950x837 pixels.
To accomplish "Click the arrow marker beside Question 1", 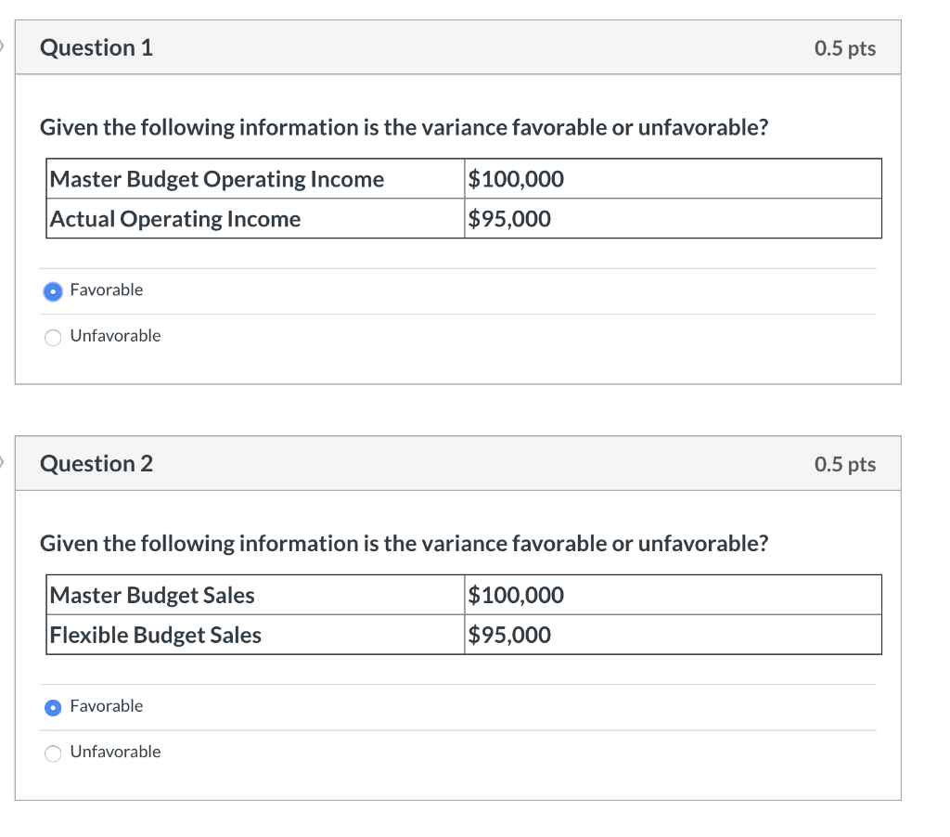I will pyautogui.click(x=3, y=46).
